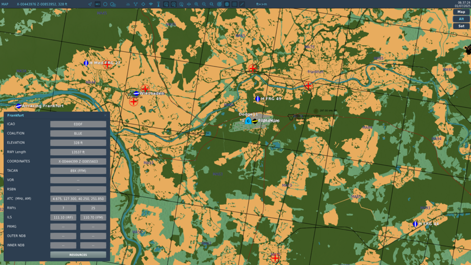This screenshot has width=471, height=265.
Task: Click the ELEVATION value 328 ft
Action: [x=78, y=142]
